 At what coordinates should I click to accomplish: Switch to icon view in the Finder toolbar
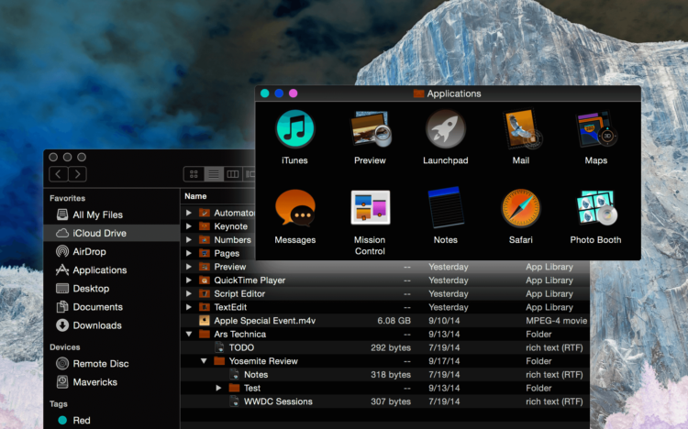click(194, 174)
